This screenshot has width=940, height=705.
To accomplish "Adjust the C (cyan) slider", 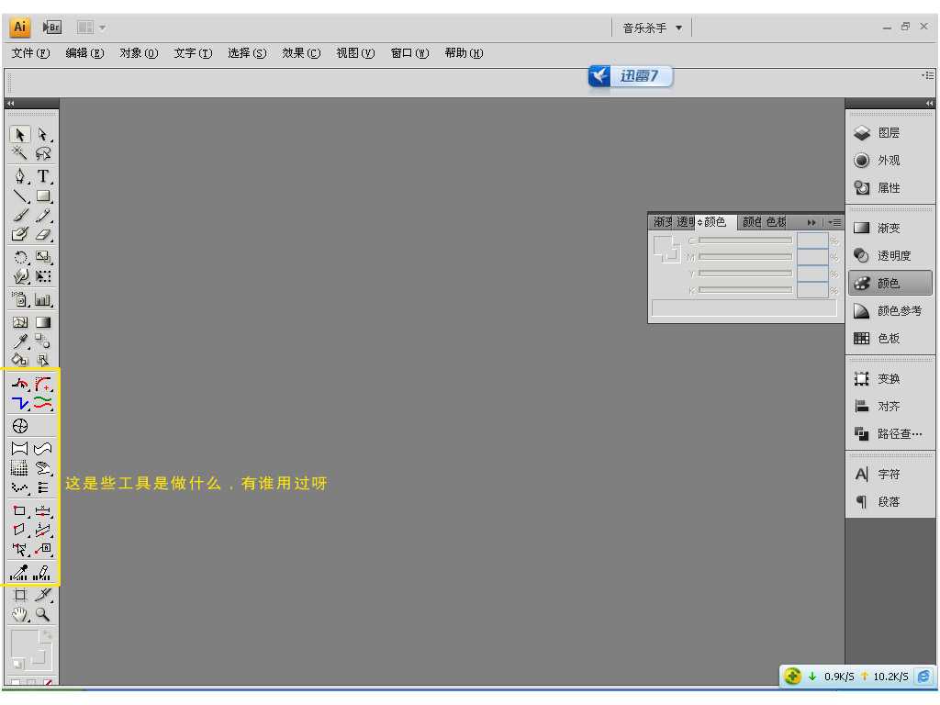I will (745, 240).
